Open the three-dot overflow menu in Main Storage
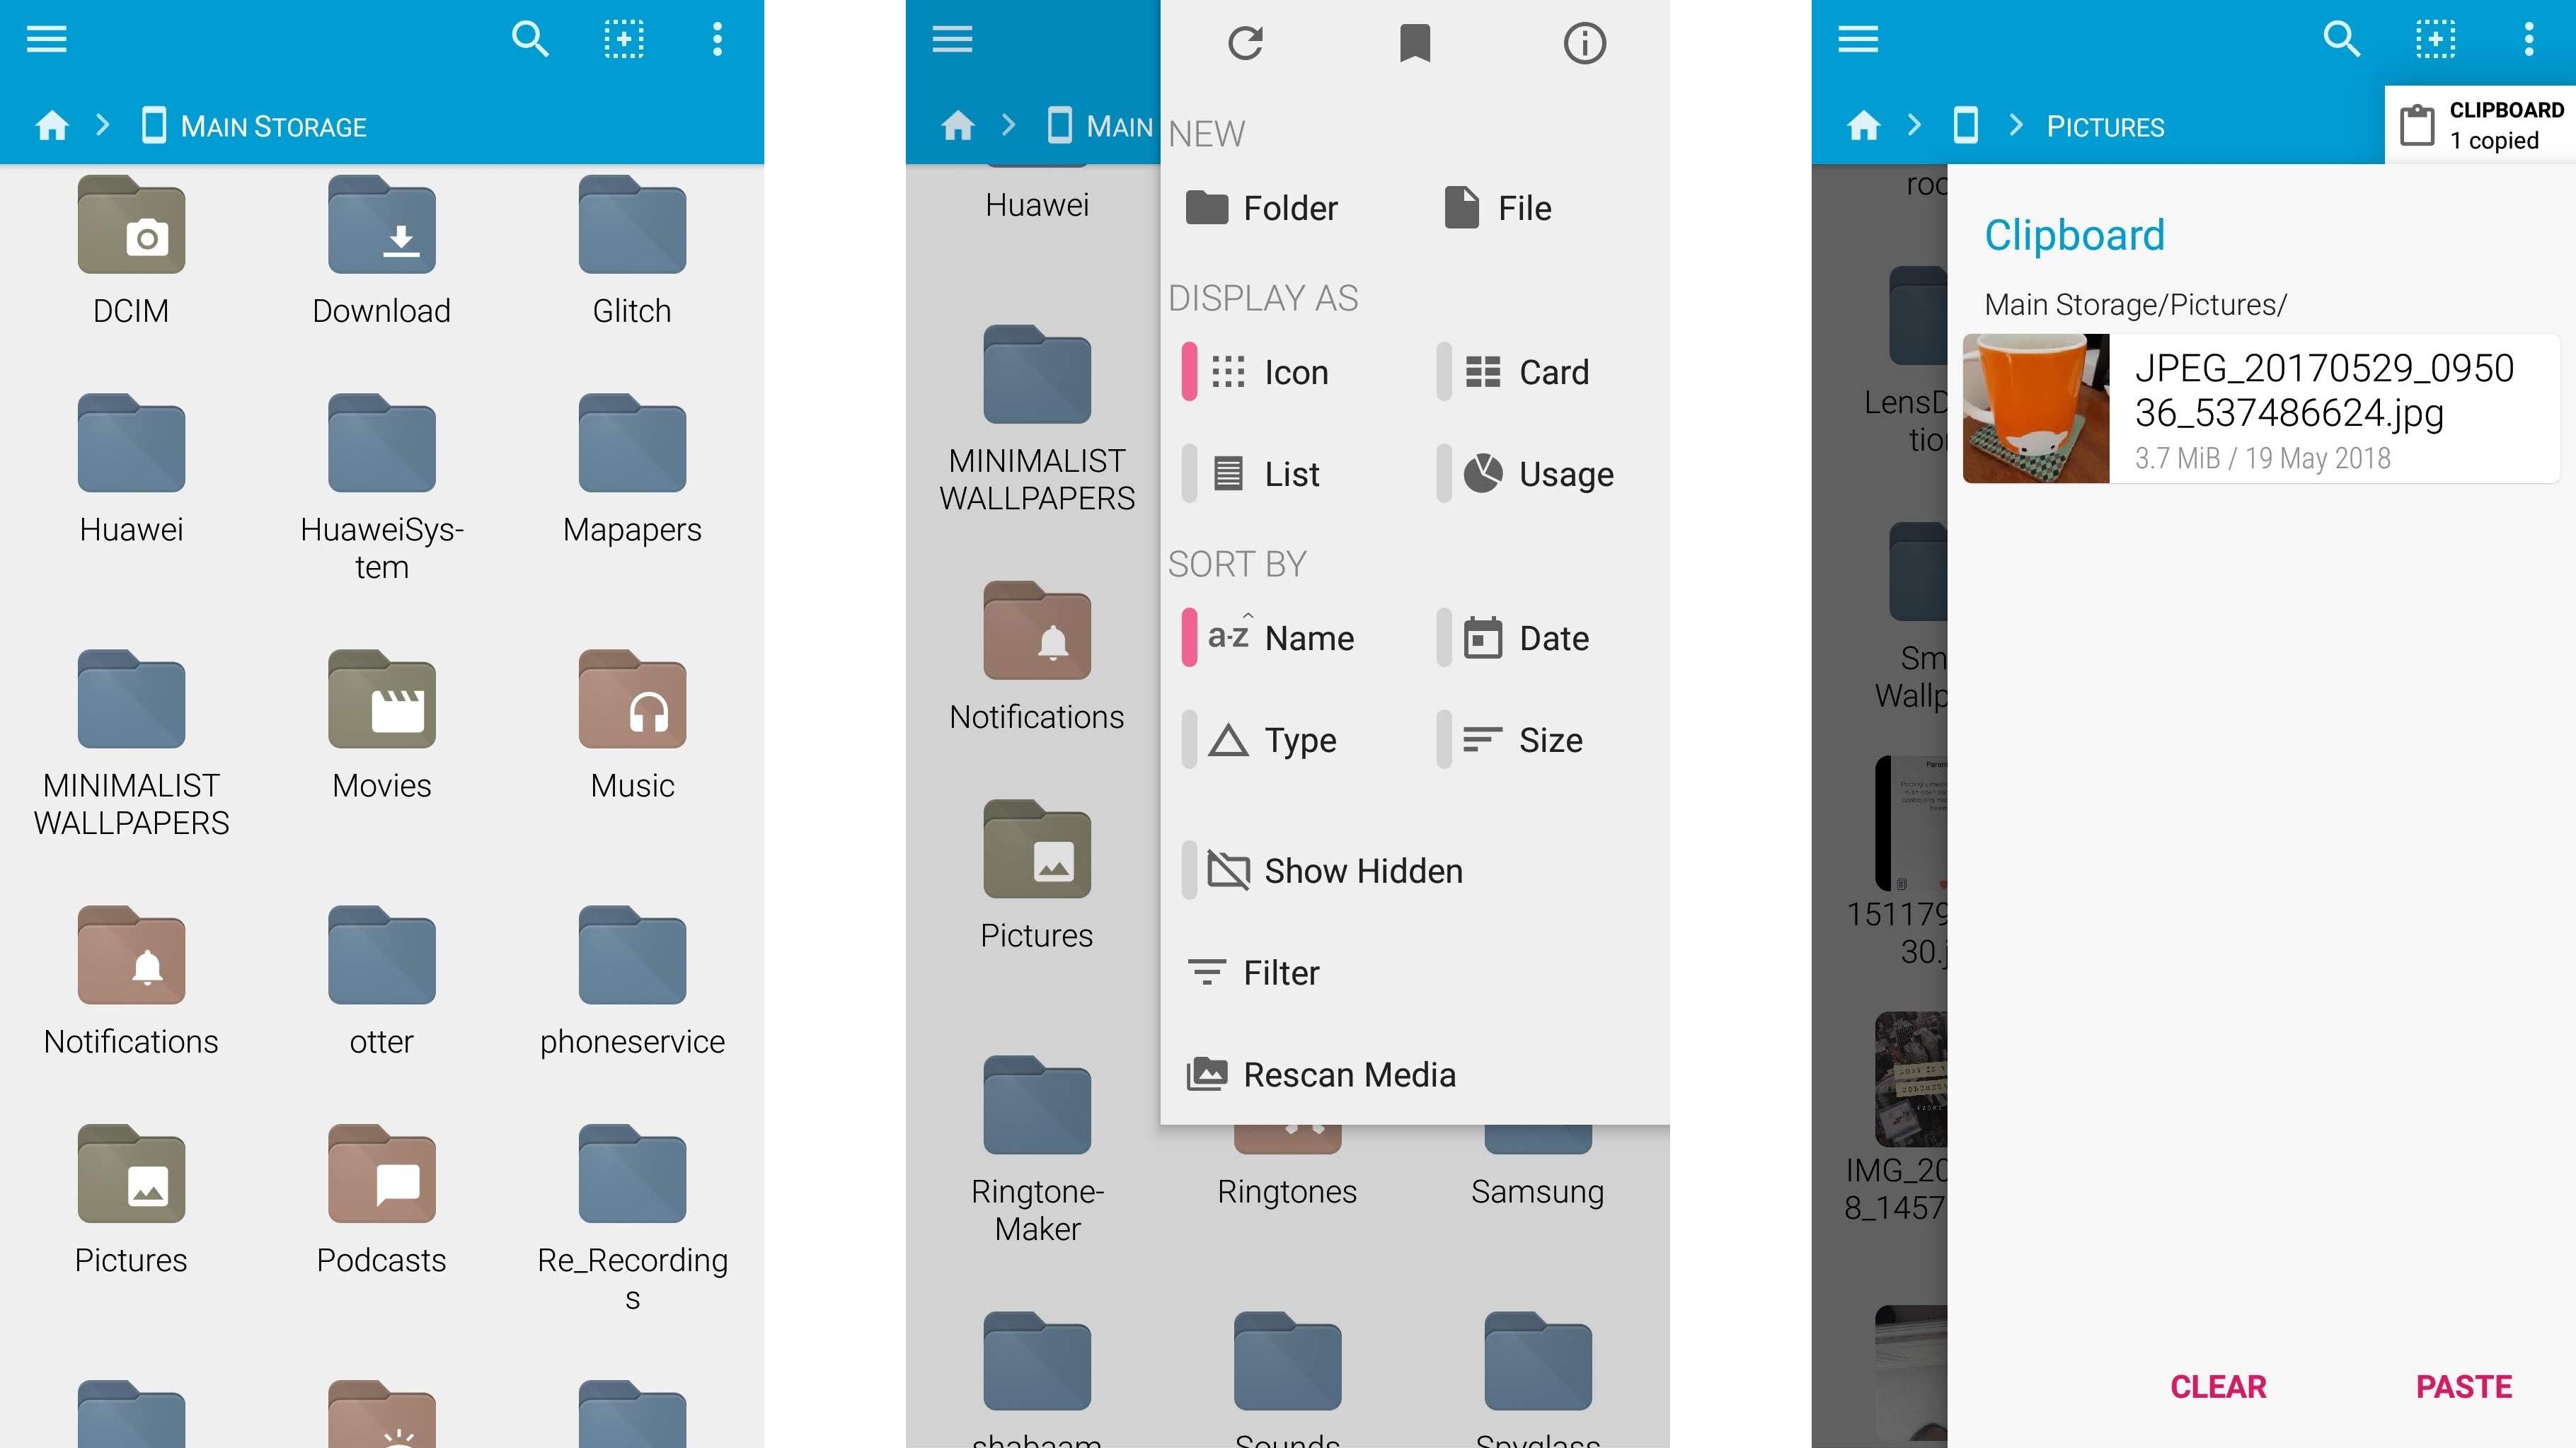2576x1448 pixels. [x=717, y=39]
